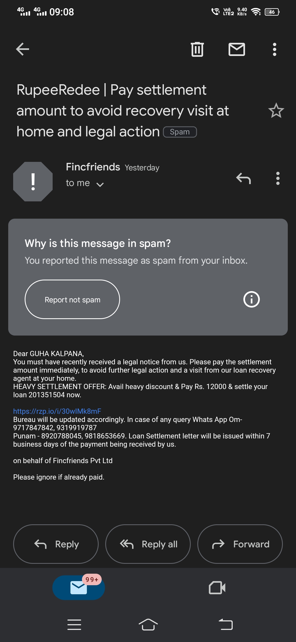Mark the email as unread
The width and height of the screenshot is (296, 642).
click(237, 49)
